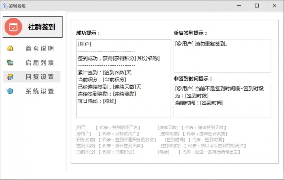The image size is (284, 180).
Task: Minimize the 签到系统 window
Action: click(x=239, y=5)
